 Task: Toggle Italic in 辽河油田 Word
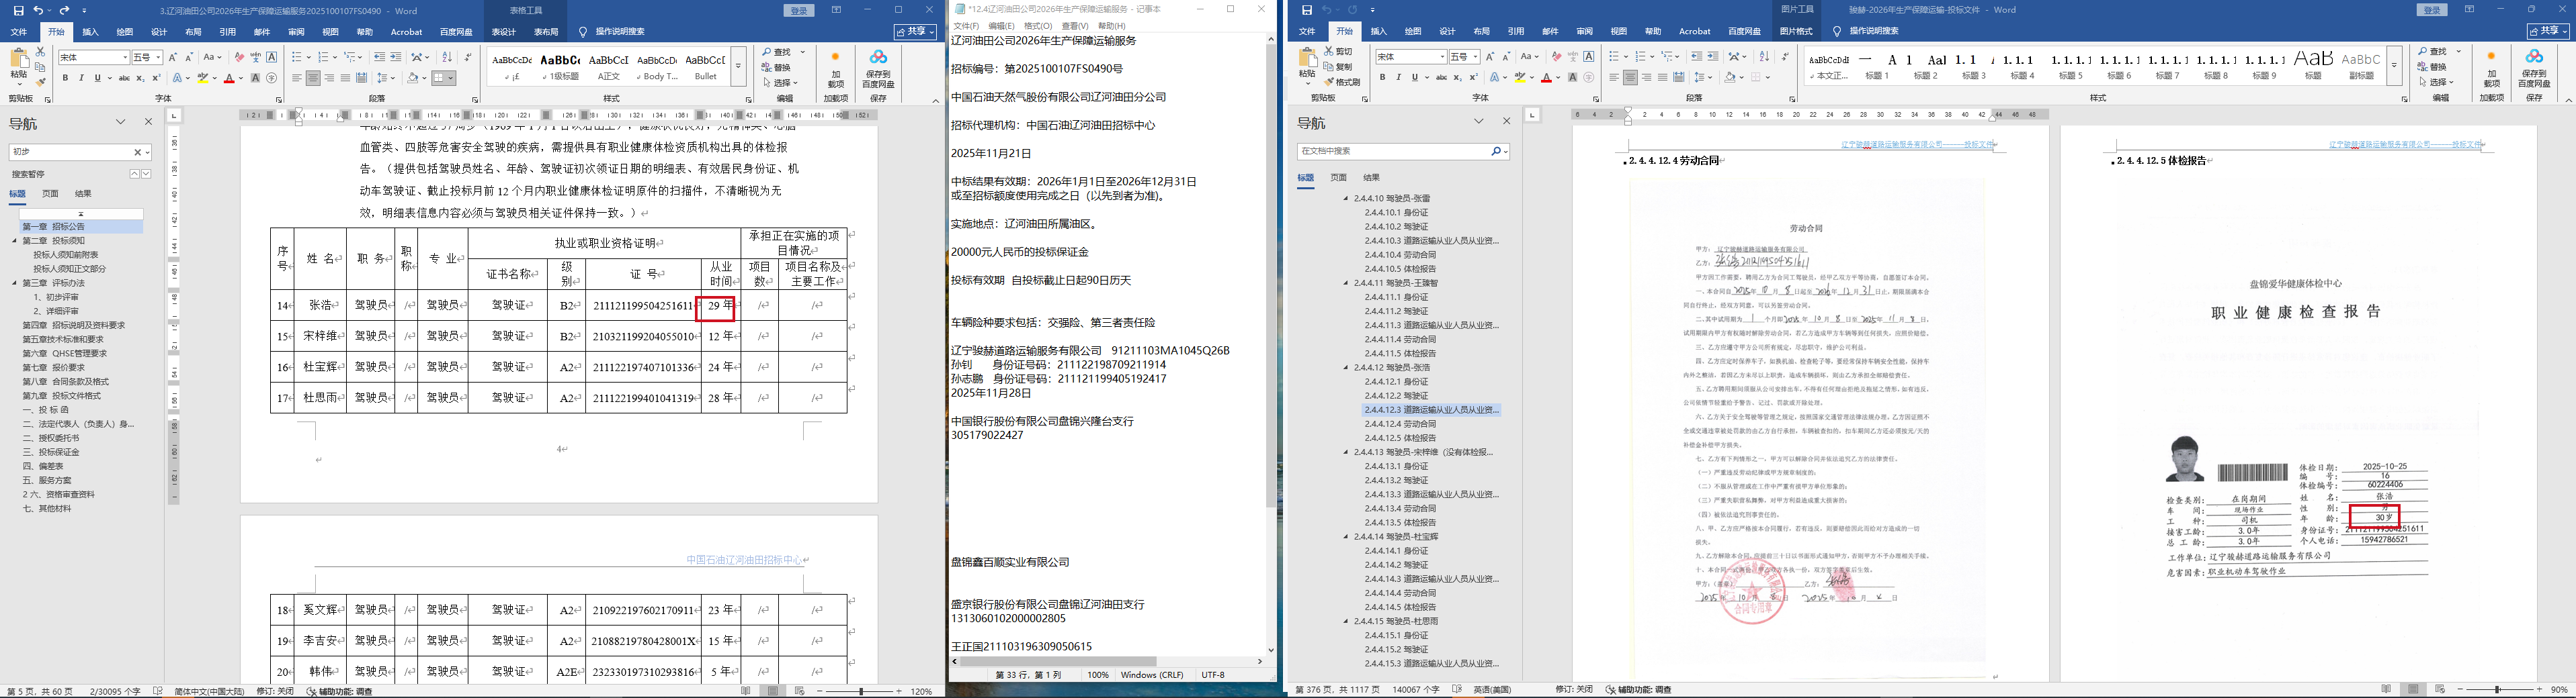(x=81, y=78)
